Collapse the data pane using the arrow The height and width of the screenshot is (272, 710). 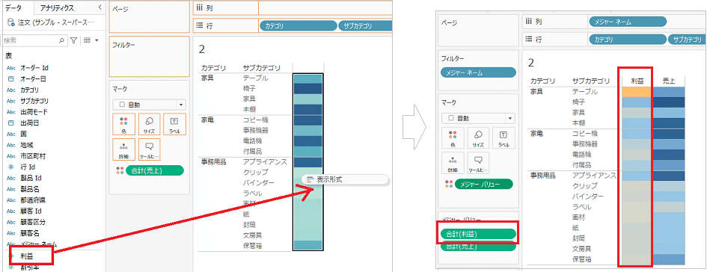pyautogui.click(x=100, y=7)
